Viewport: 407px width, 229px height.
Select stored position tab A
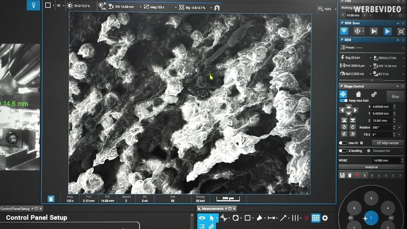tap(365, 176)
